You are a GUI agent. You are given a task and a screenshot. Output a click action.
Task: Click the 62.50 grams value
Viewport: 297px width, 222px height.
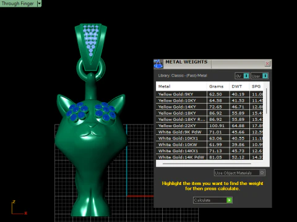(x=215, y=94)
